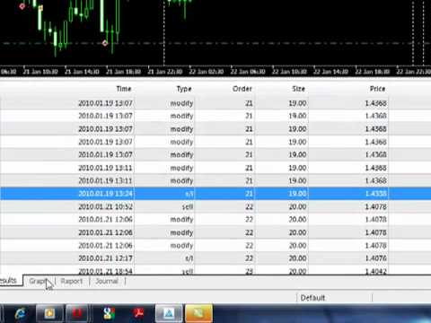The height and width of the screenshot is (323, 431).
Task: Select the 2010.01.21 12:17 s/l row
Action: click(215, 258)
